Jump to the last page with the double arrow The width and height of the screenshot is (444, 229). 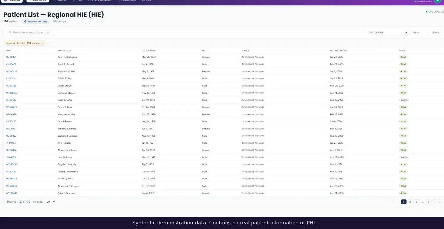tap(440, 202)
